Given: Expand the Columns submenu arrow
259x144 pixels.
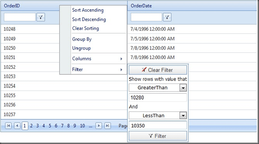Looking at the screenshot, I should [x=121, y=59].
